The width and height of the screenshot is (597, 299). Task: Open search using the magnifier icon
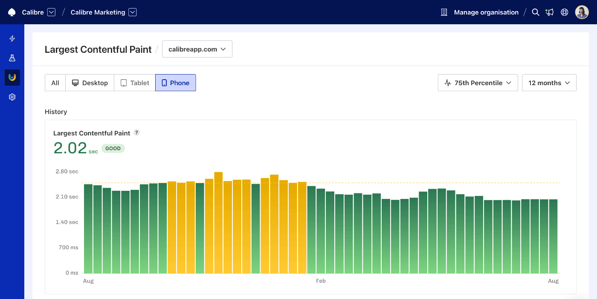[536, 12]
